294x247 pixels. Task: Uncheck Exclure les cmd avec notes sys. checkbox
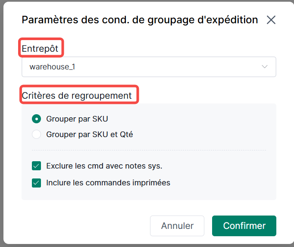coord(36,166)
